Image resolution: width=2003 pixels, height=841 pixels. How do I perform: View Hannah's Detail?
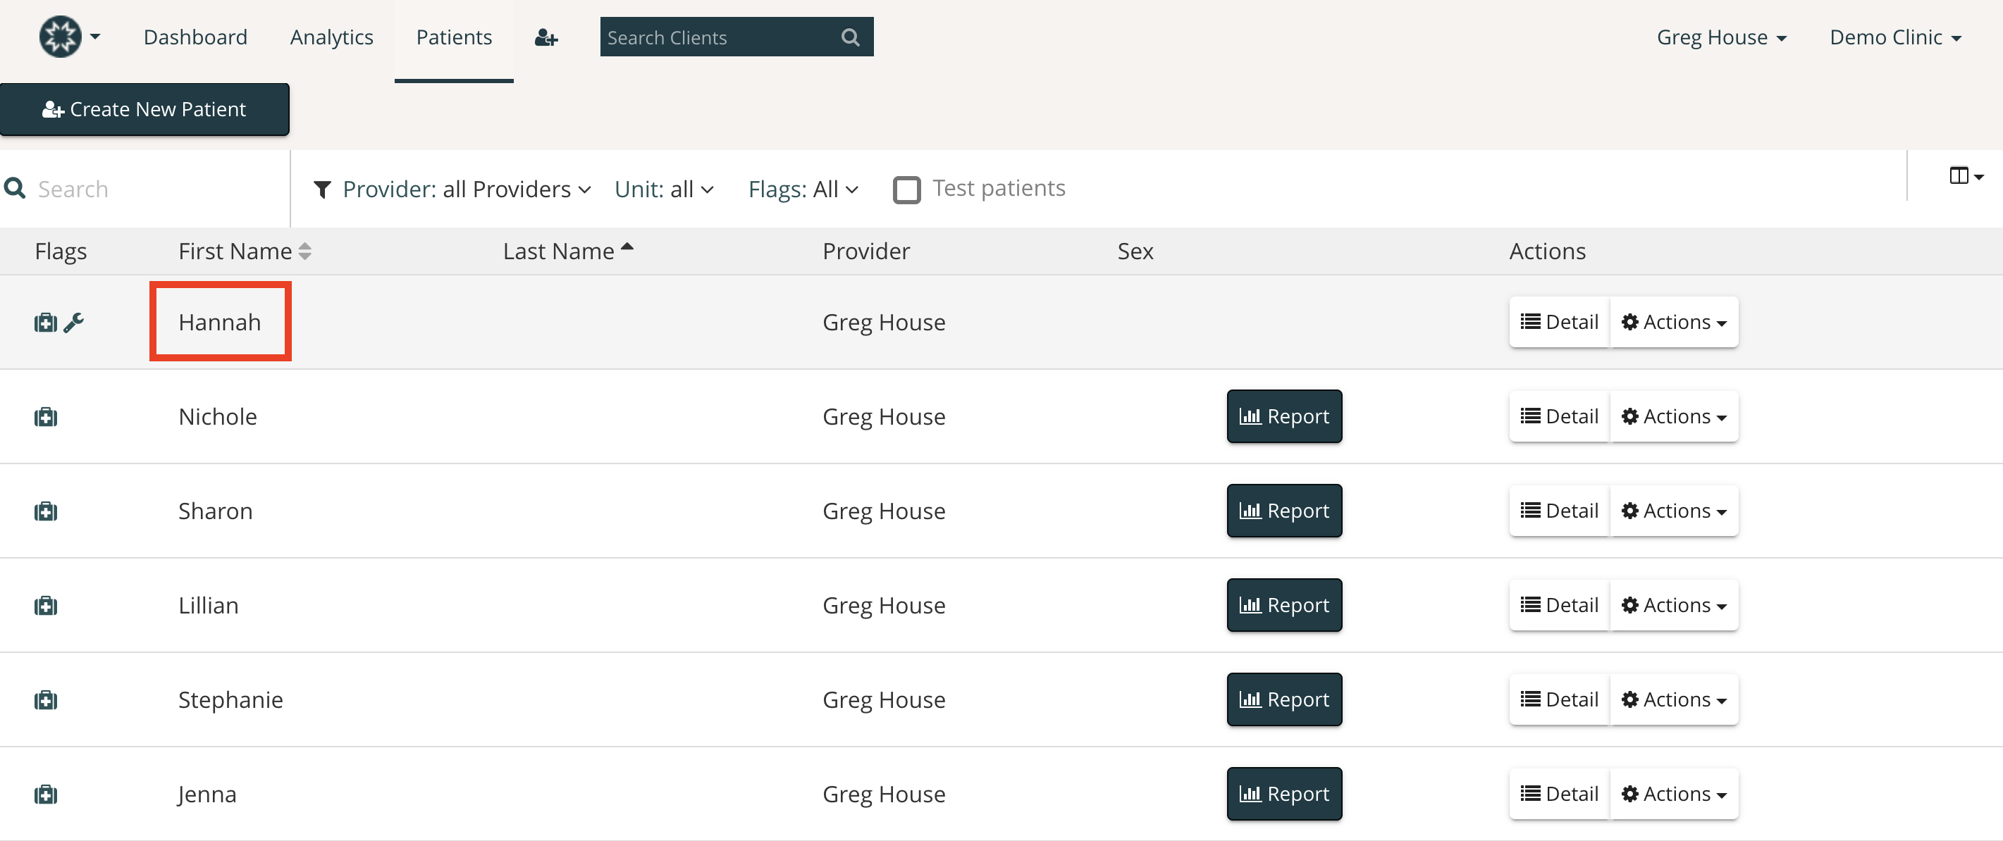tap(1559, 322)
